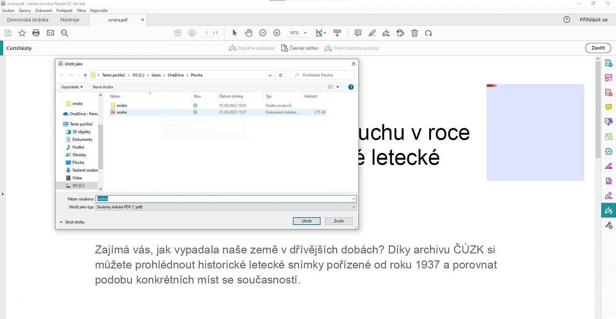616x319 pixels.
Task: Click Nová složka in dialog
Action: [x=103, y=87]
